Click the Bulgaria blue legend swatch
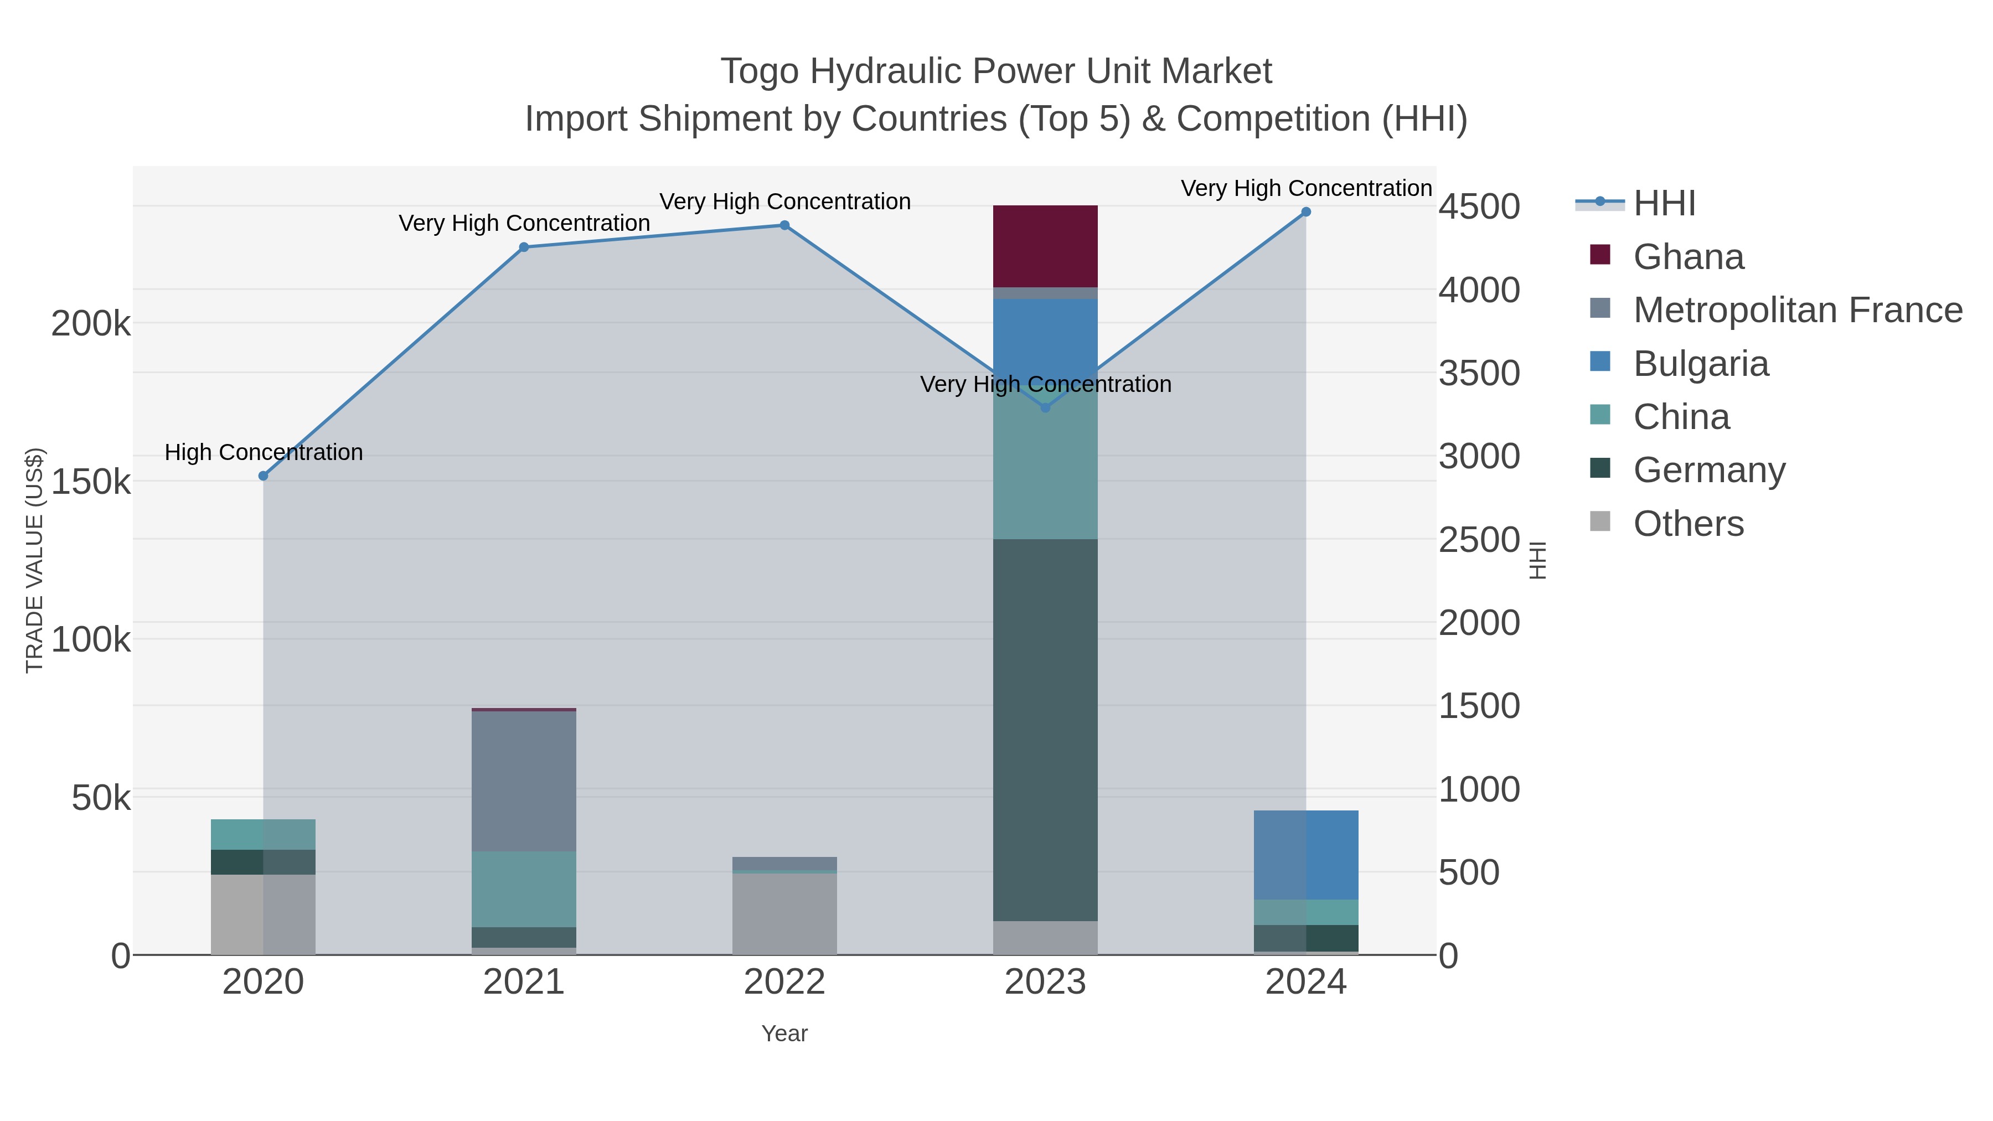 coord(1600,361)
